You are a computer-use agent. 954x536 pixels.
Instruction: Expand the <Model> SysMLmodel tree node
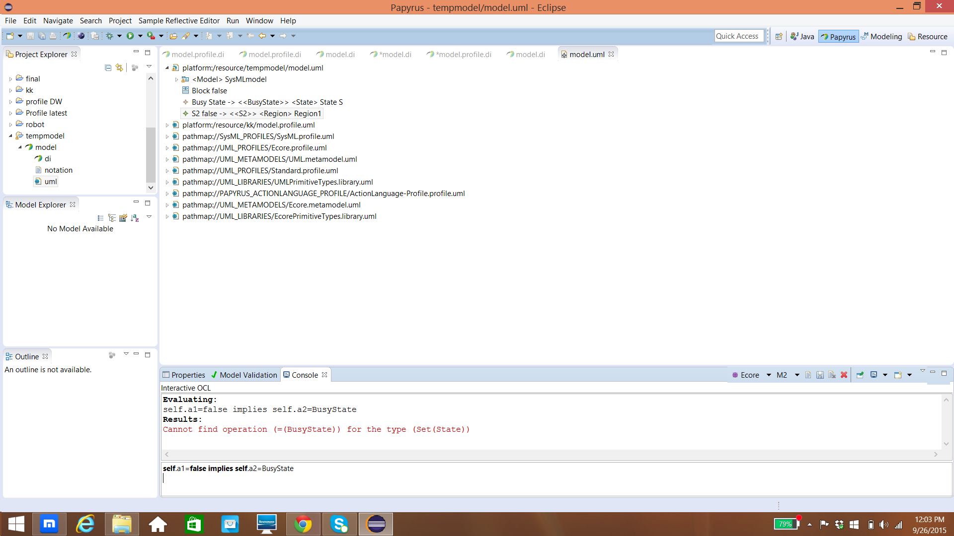(176, 79)
